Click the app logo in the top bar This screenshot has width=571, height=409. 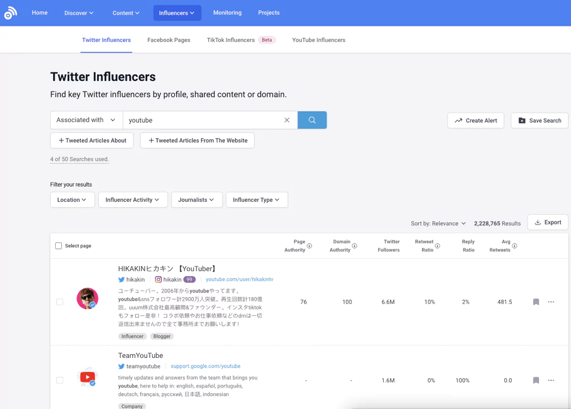11,13
